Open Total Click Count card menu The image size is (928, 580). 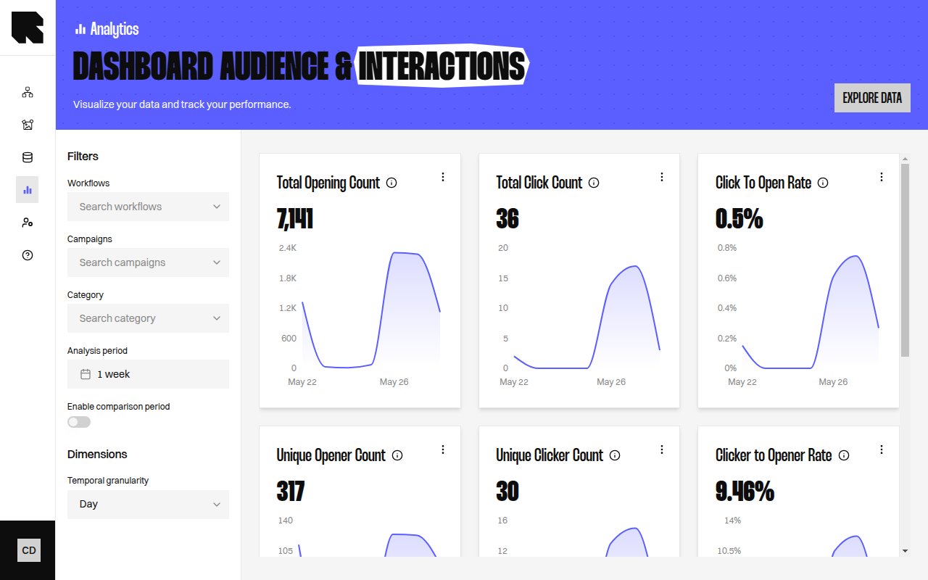coord(662,177)
